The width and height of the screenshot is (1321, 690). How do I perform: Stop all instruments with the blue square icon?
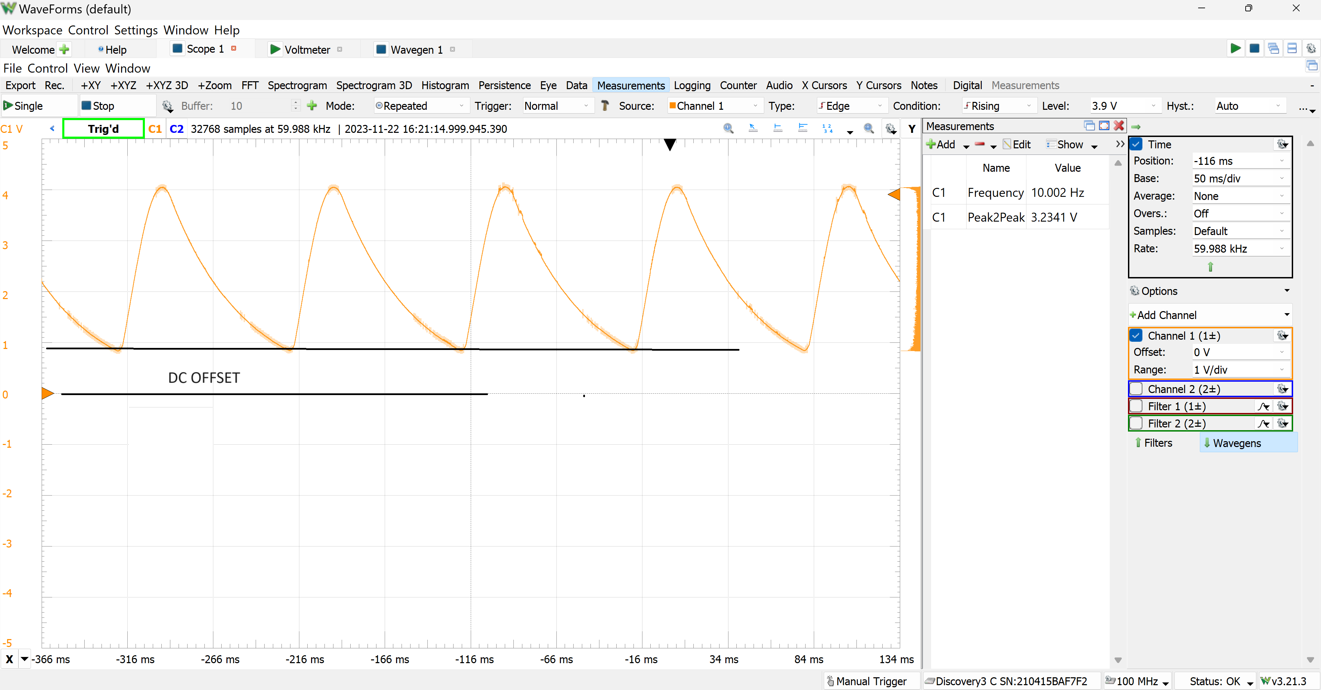pos(1254,49)
